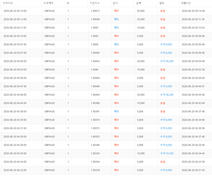Select start time 2020-06-20 05:15:00
The image size is (212, 176).
tap(15, 11)
